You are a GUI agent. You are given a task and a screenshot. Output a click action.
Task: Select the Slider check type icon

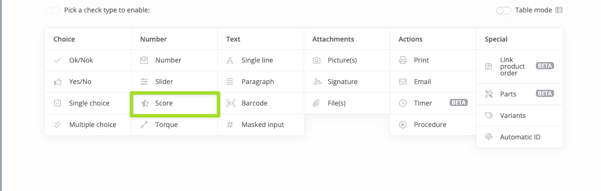[x=144, y=82]
